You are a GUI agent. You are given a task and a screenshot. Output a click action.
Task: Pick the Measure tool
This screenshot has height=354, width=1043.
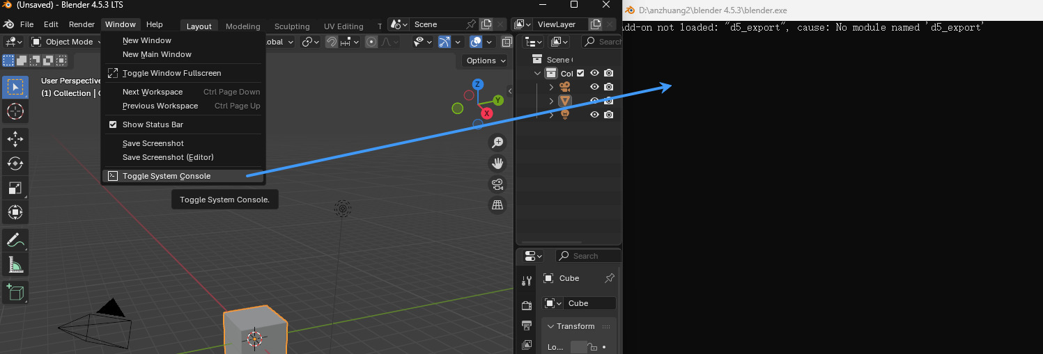(15, 264)
